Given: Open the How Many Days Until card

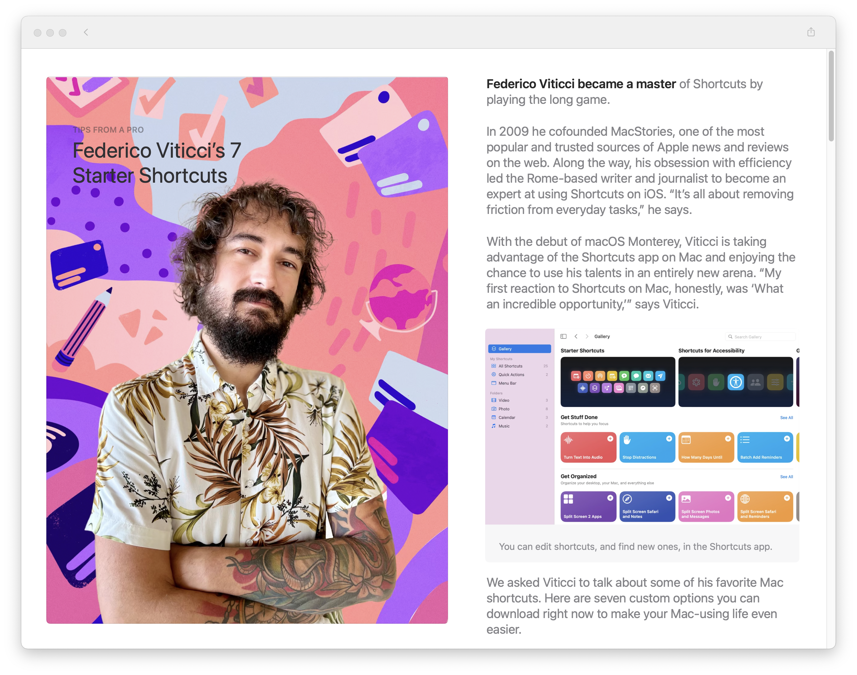Looking at the screenshot, I should pyautogui.click(x=706, y=447).
